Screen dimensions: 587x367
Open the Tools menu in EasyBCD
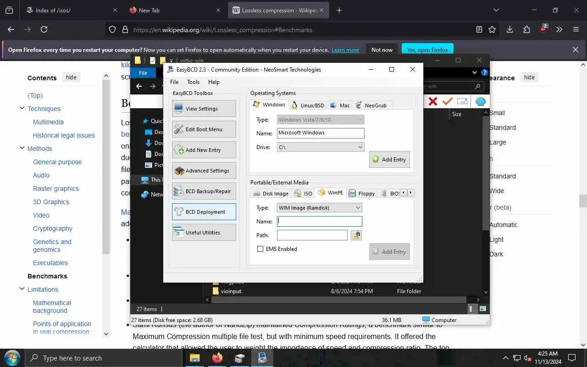click(x=193, y=82)
